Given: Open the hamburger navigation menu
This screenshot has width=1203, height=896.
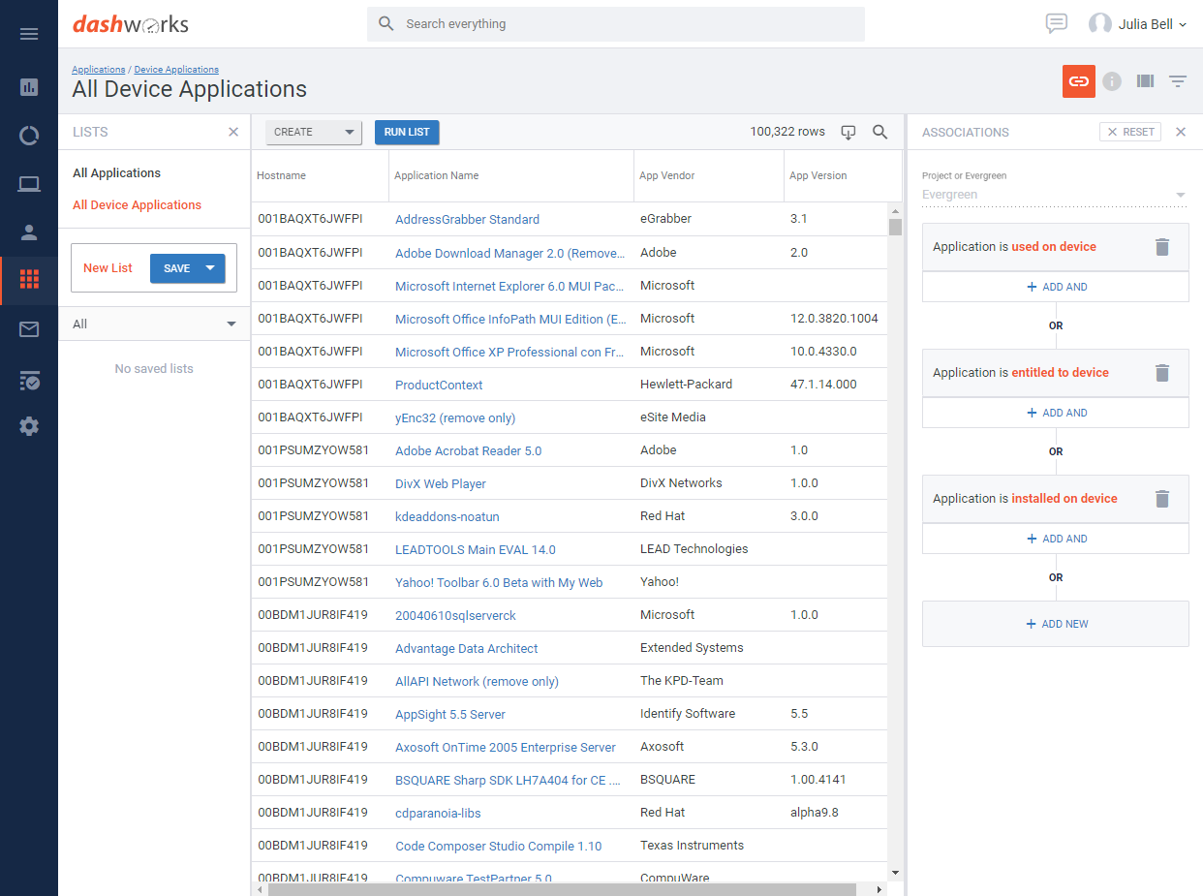Looking at the screenshot, I should [29, 34].
